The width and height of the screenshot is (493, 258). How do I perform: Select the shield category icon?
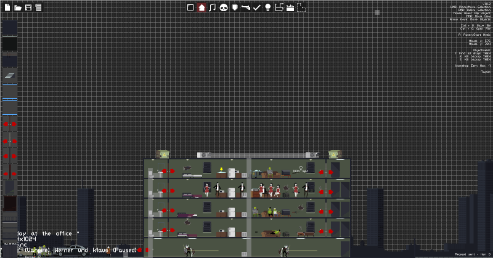click(x=235, y=7)
